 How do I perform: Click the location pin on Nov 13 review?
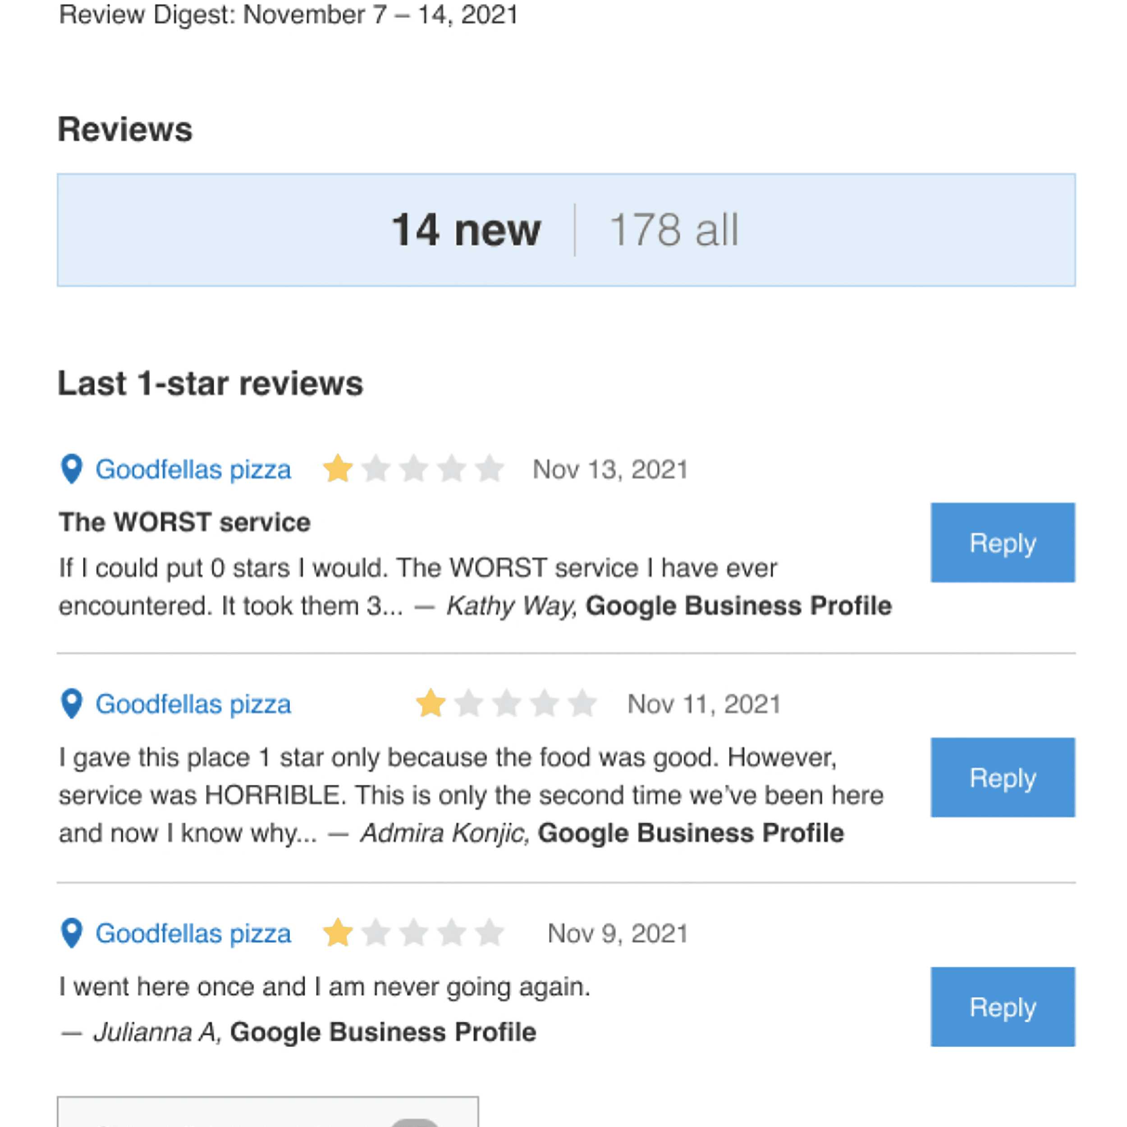pos(72,469)
